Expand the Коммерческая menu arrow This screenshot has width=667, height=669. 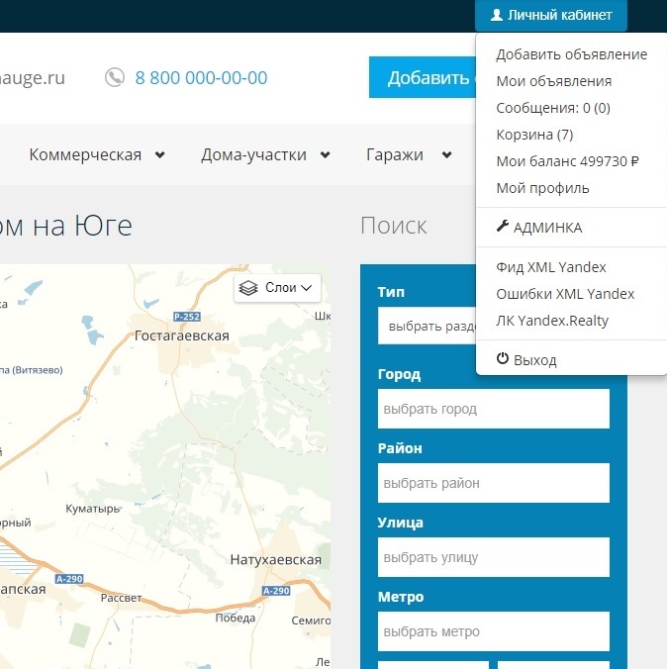pos(160,154)
